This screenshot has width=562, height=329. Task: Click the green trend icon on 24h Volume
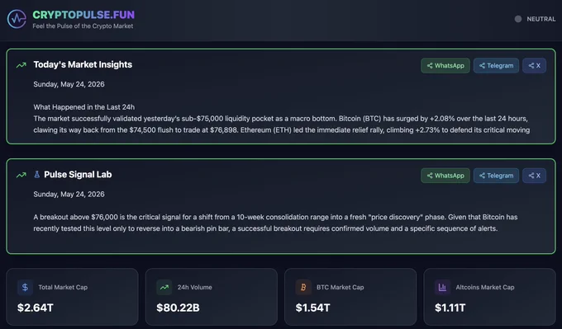click(x=164, y=287)
